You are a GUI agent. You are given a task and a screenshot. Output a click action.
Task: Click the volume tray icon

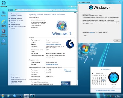pyautogui.click(x=113, y=96)
